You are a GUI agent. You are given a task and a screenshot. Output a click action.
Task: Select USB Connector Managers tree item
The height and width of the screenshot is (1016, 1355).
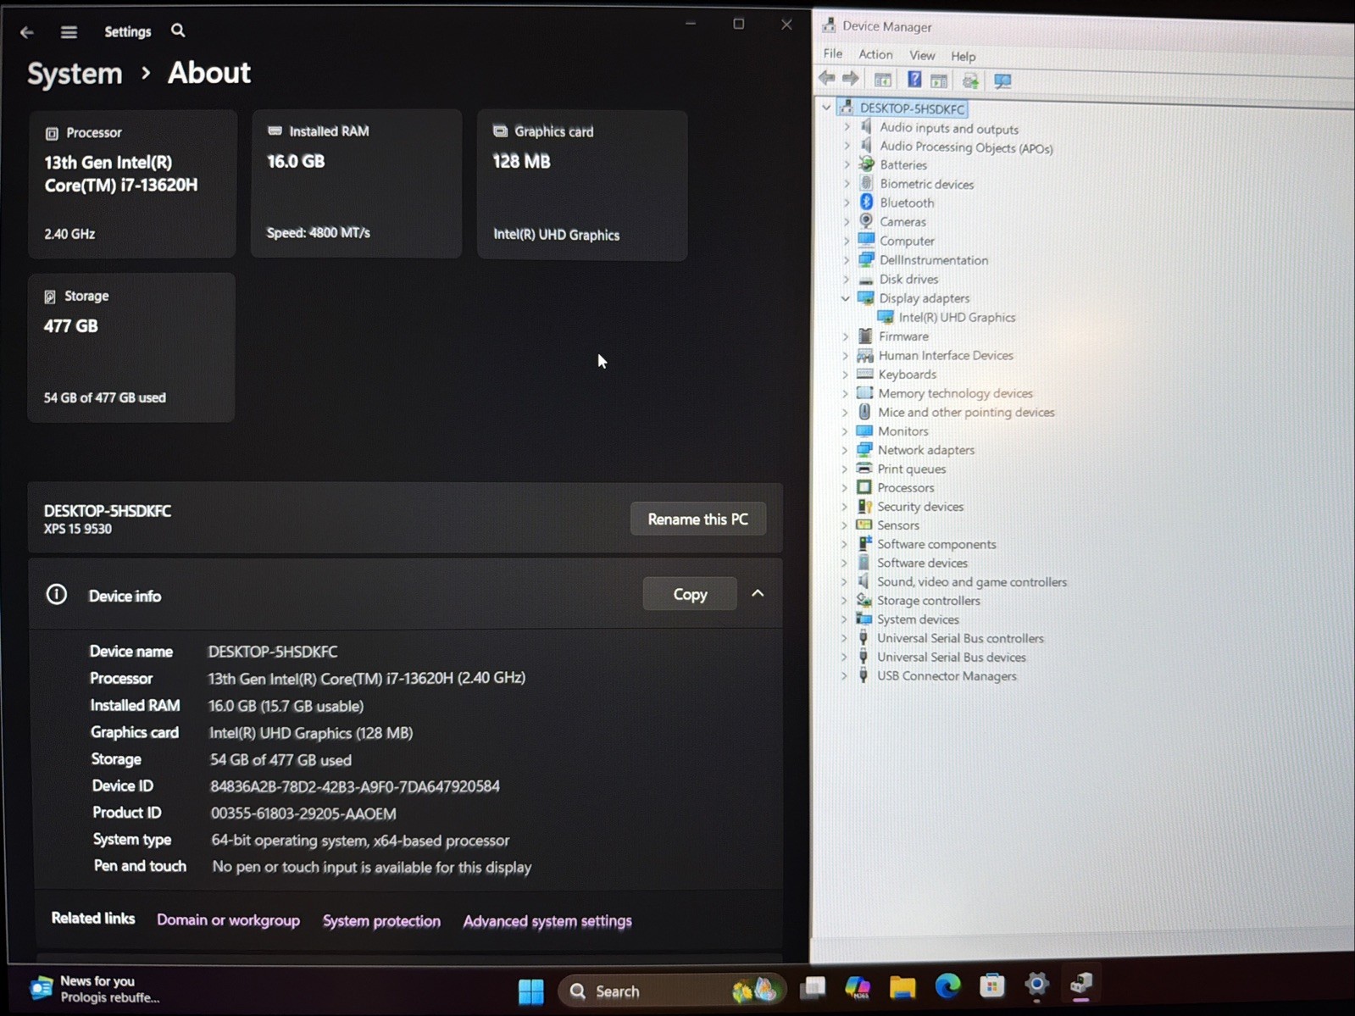(947, 675)
